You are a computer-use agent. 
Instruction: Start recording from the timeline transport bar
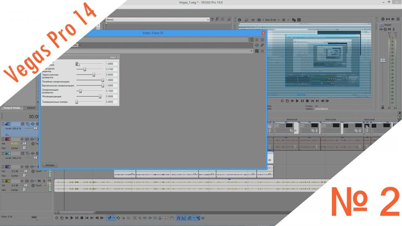[x=57, y=218]
